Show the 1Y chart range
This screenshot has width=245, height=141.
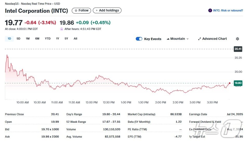(x=57, y=39)
